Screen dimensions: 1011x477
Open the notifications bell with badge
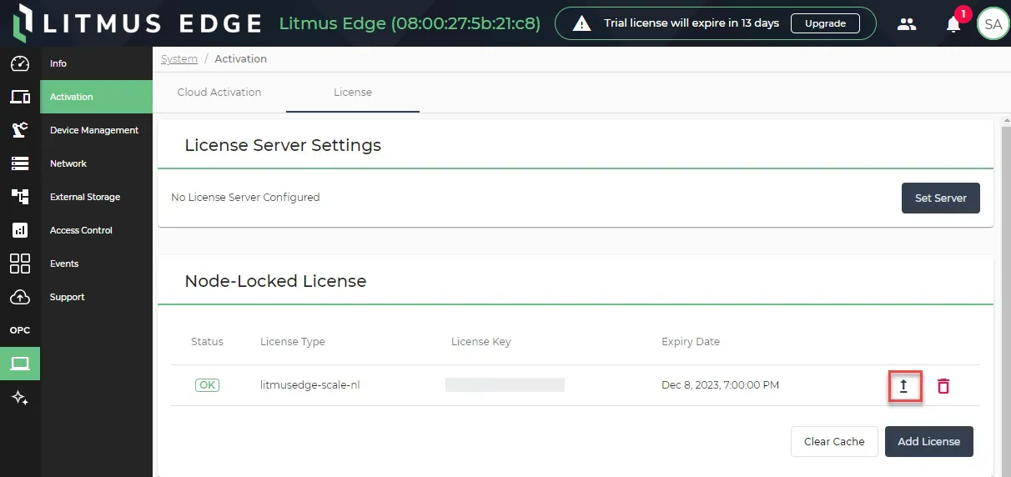[954, 23]
